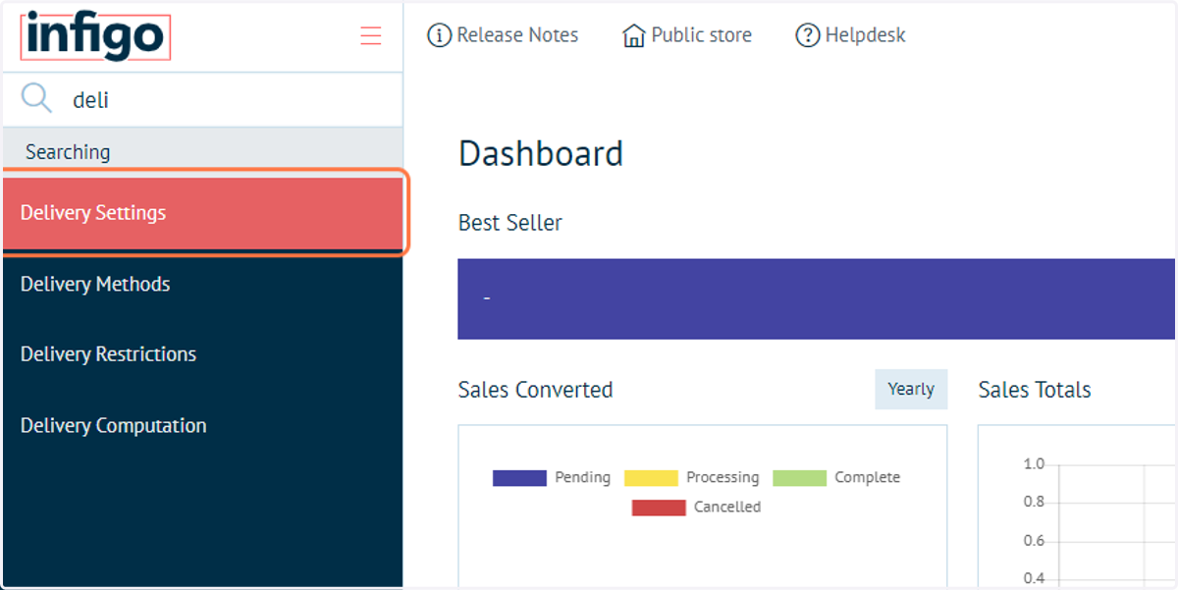Click the Helpdesk question mark icon

807,35
